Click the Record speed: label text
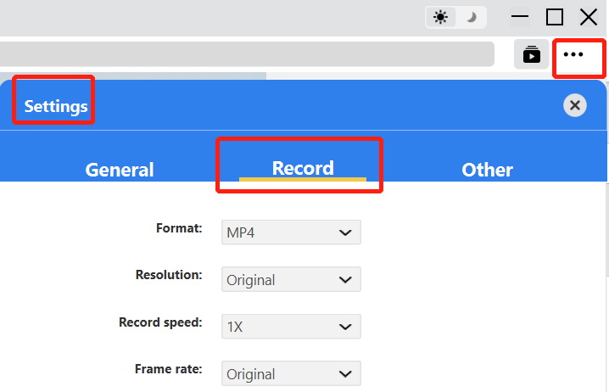The height and width of the screenshot is (392, 609). tap(160, 322)
